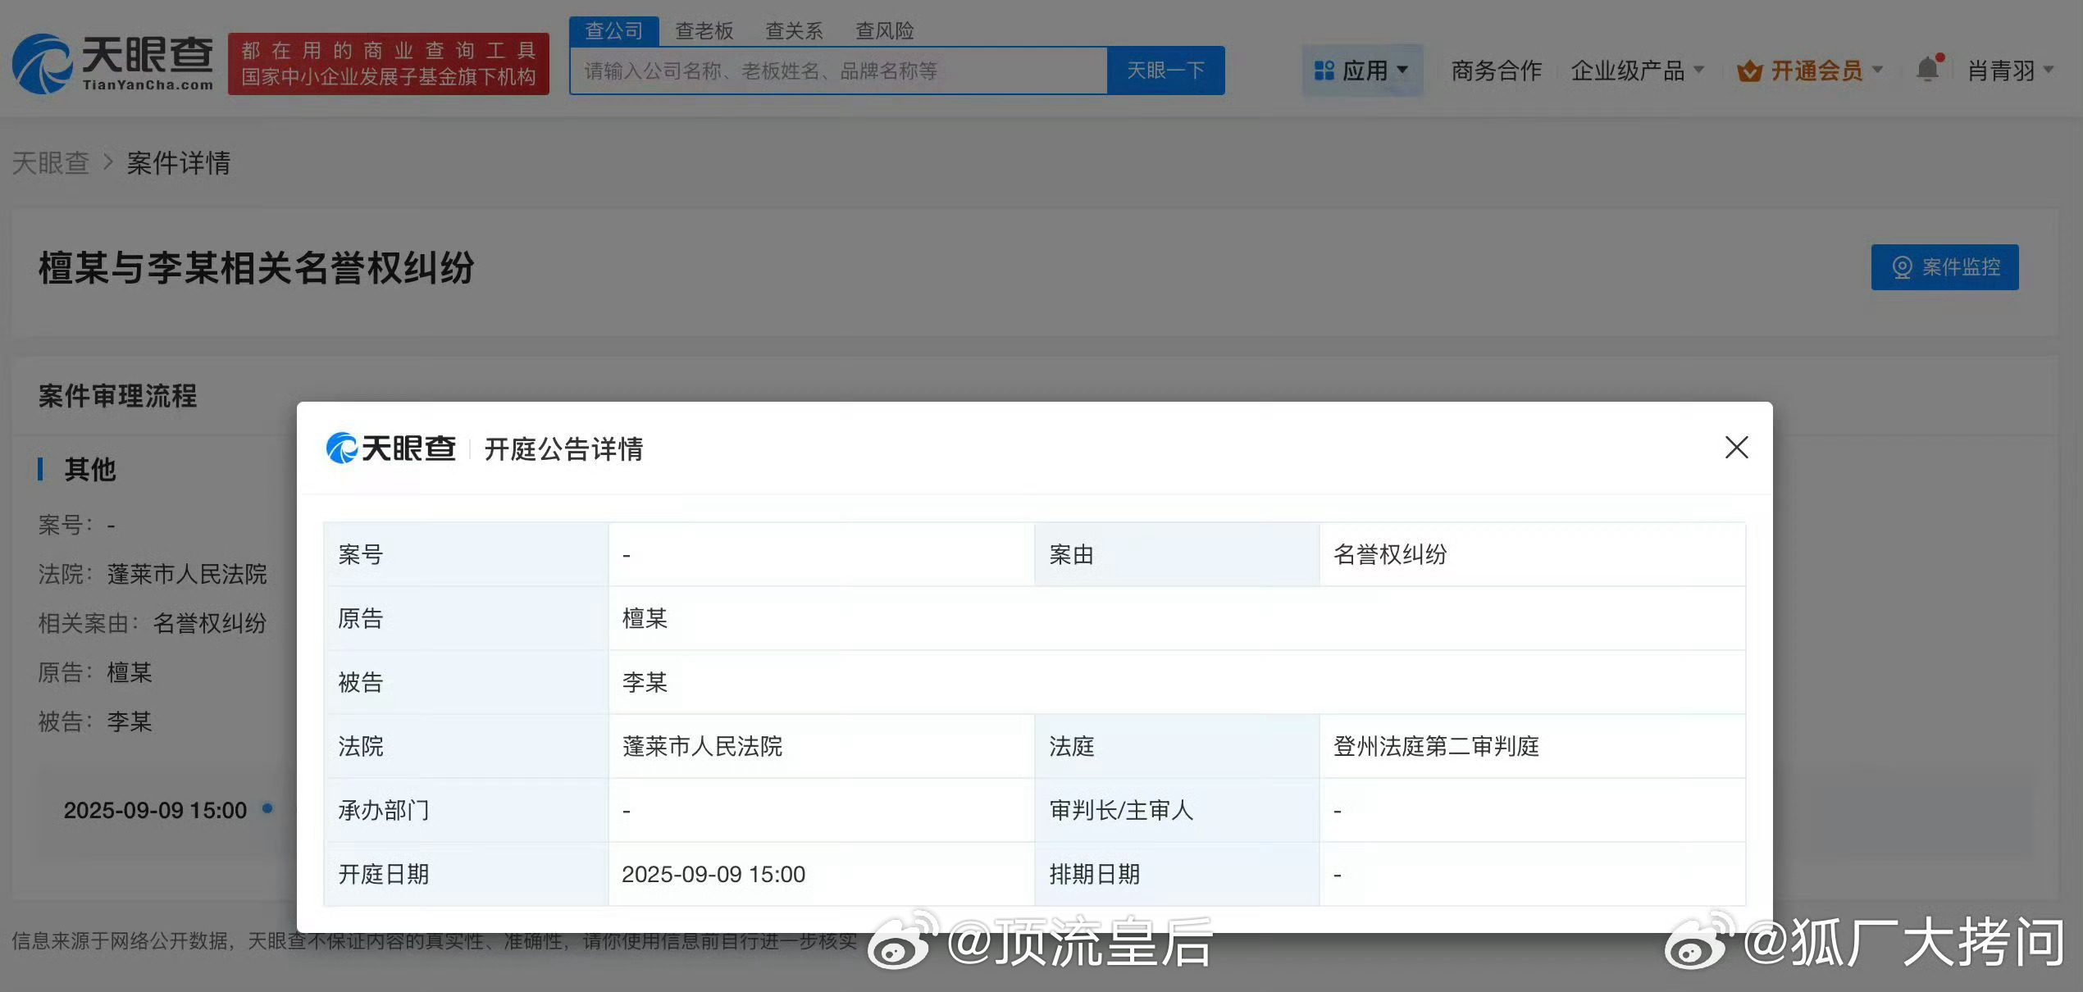The height and width of the screenshot is (992, 2083).
Task: Click the 檀某与李某相关名誉权纠纷 case title
Action: pyautogui.click(x=257, y=268)
